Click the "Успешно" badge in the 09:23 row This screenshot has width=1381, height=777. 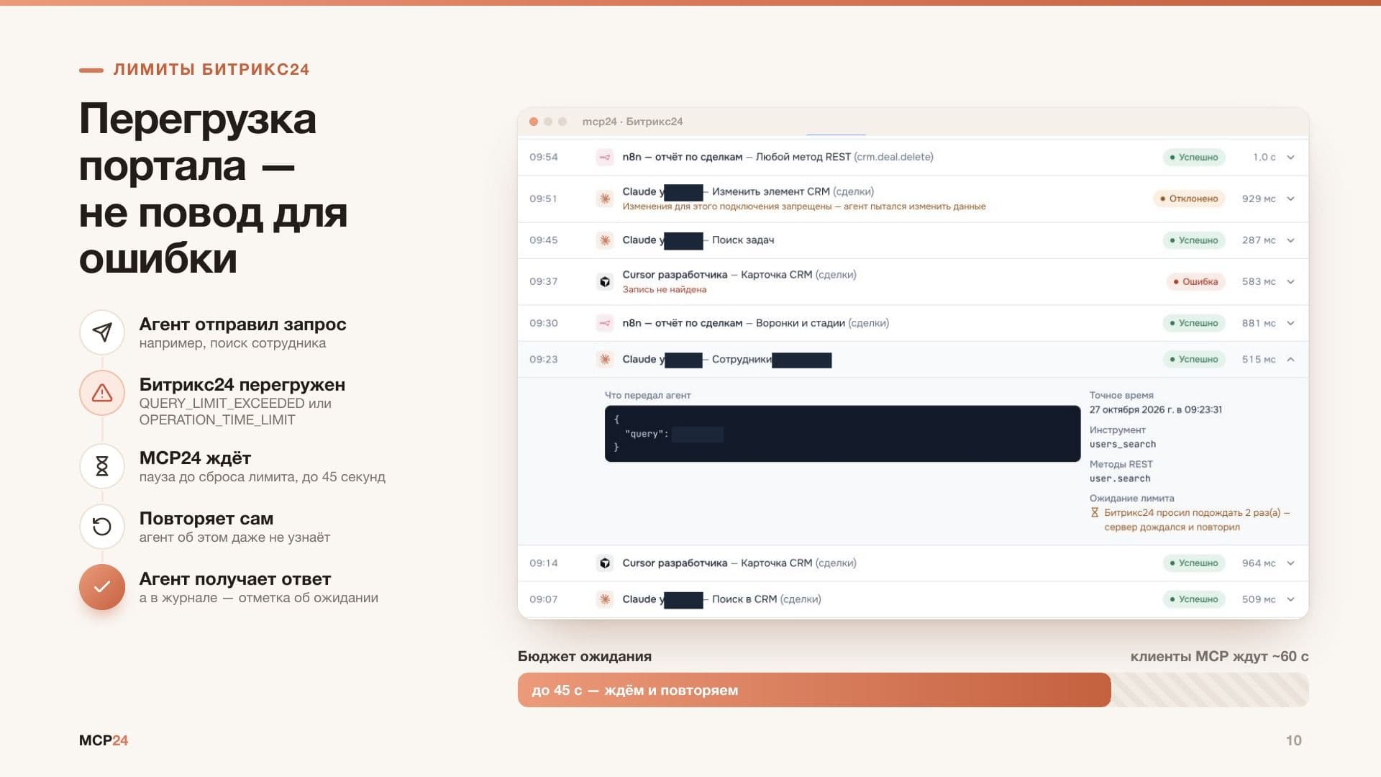point(1194,359)
